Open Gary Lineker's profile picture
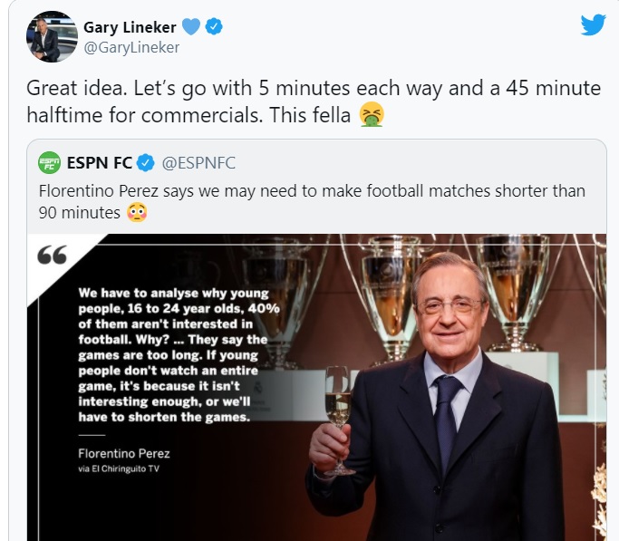 pos(52,36)
